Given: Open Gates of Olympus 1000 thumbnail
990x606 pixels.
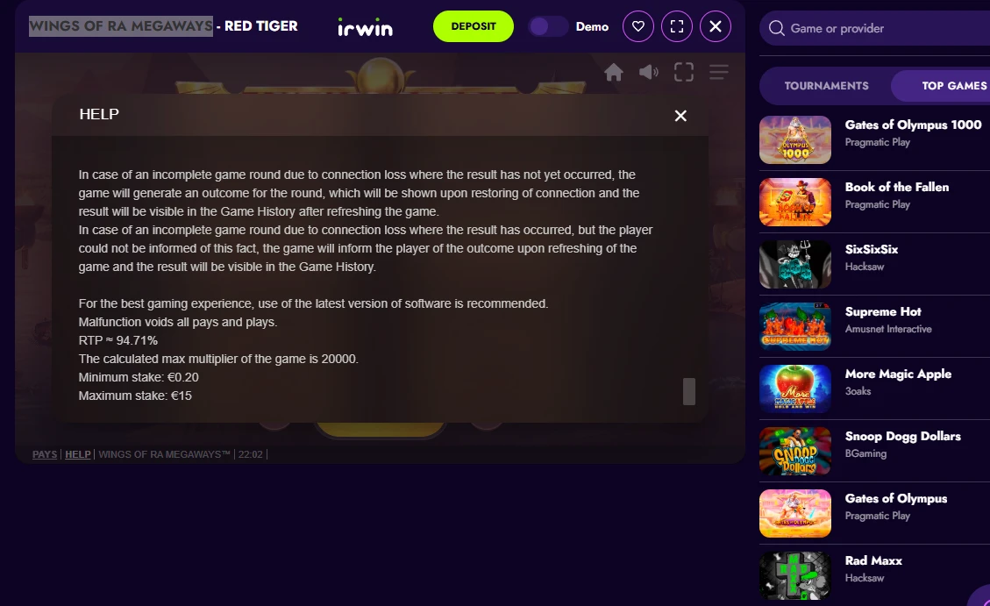Looking at the screenshot, I should 795,140.
